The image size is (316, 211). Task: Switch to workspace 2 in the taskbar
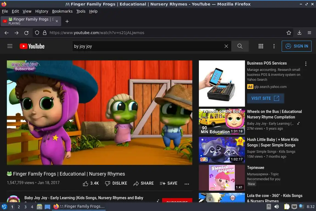click(19, 207)
